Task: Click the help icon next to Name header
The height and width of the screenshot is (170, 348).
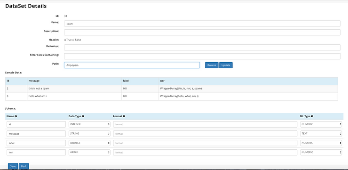Action: point(16,116)
